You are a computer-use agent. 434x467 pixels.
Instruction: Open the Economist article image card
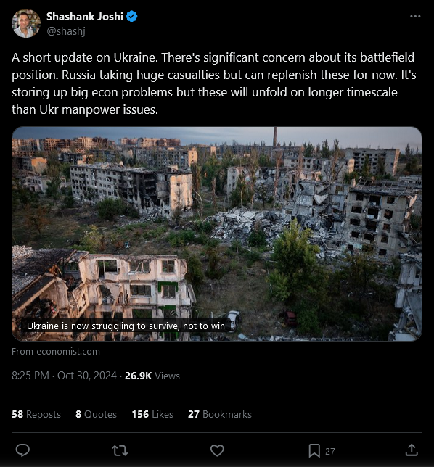217,233
